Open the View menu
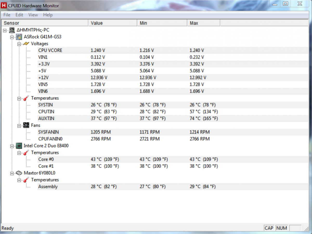Viewport: 312px width, 234px height. pos(33,15)
